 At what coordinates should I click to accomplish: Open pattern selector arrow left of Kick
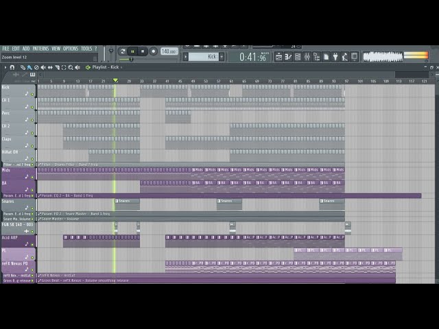[185, 57]
